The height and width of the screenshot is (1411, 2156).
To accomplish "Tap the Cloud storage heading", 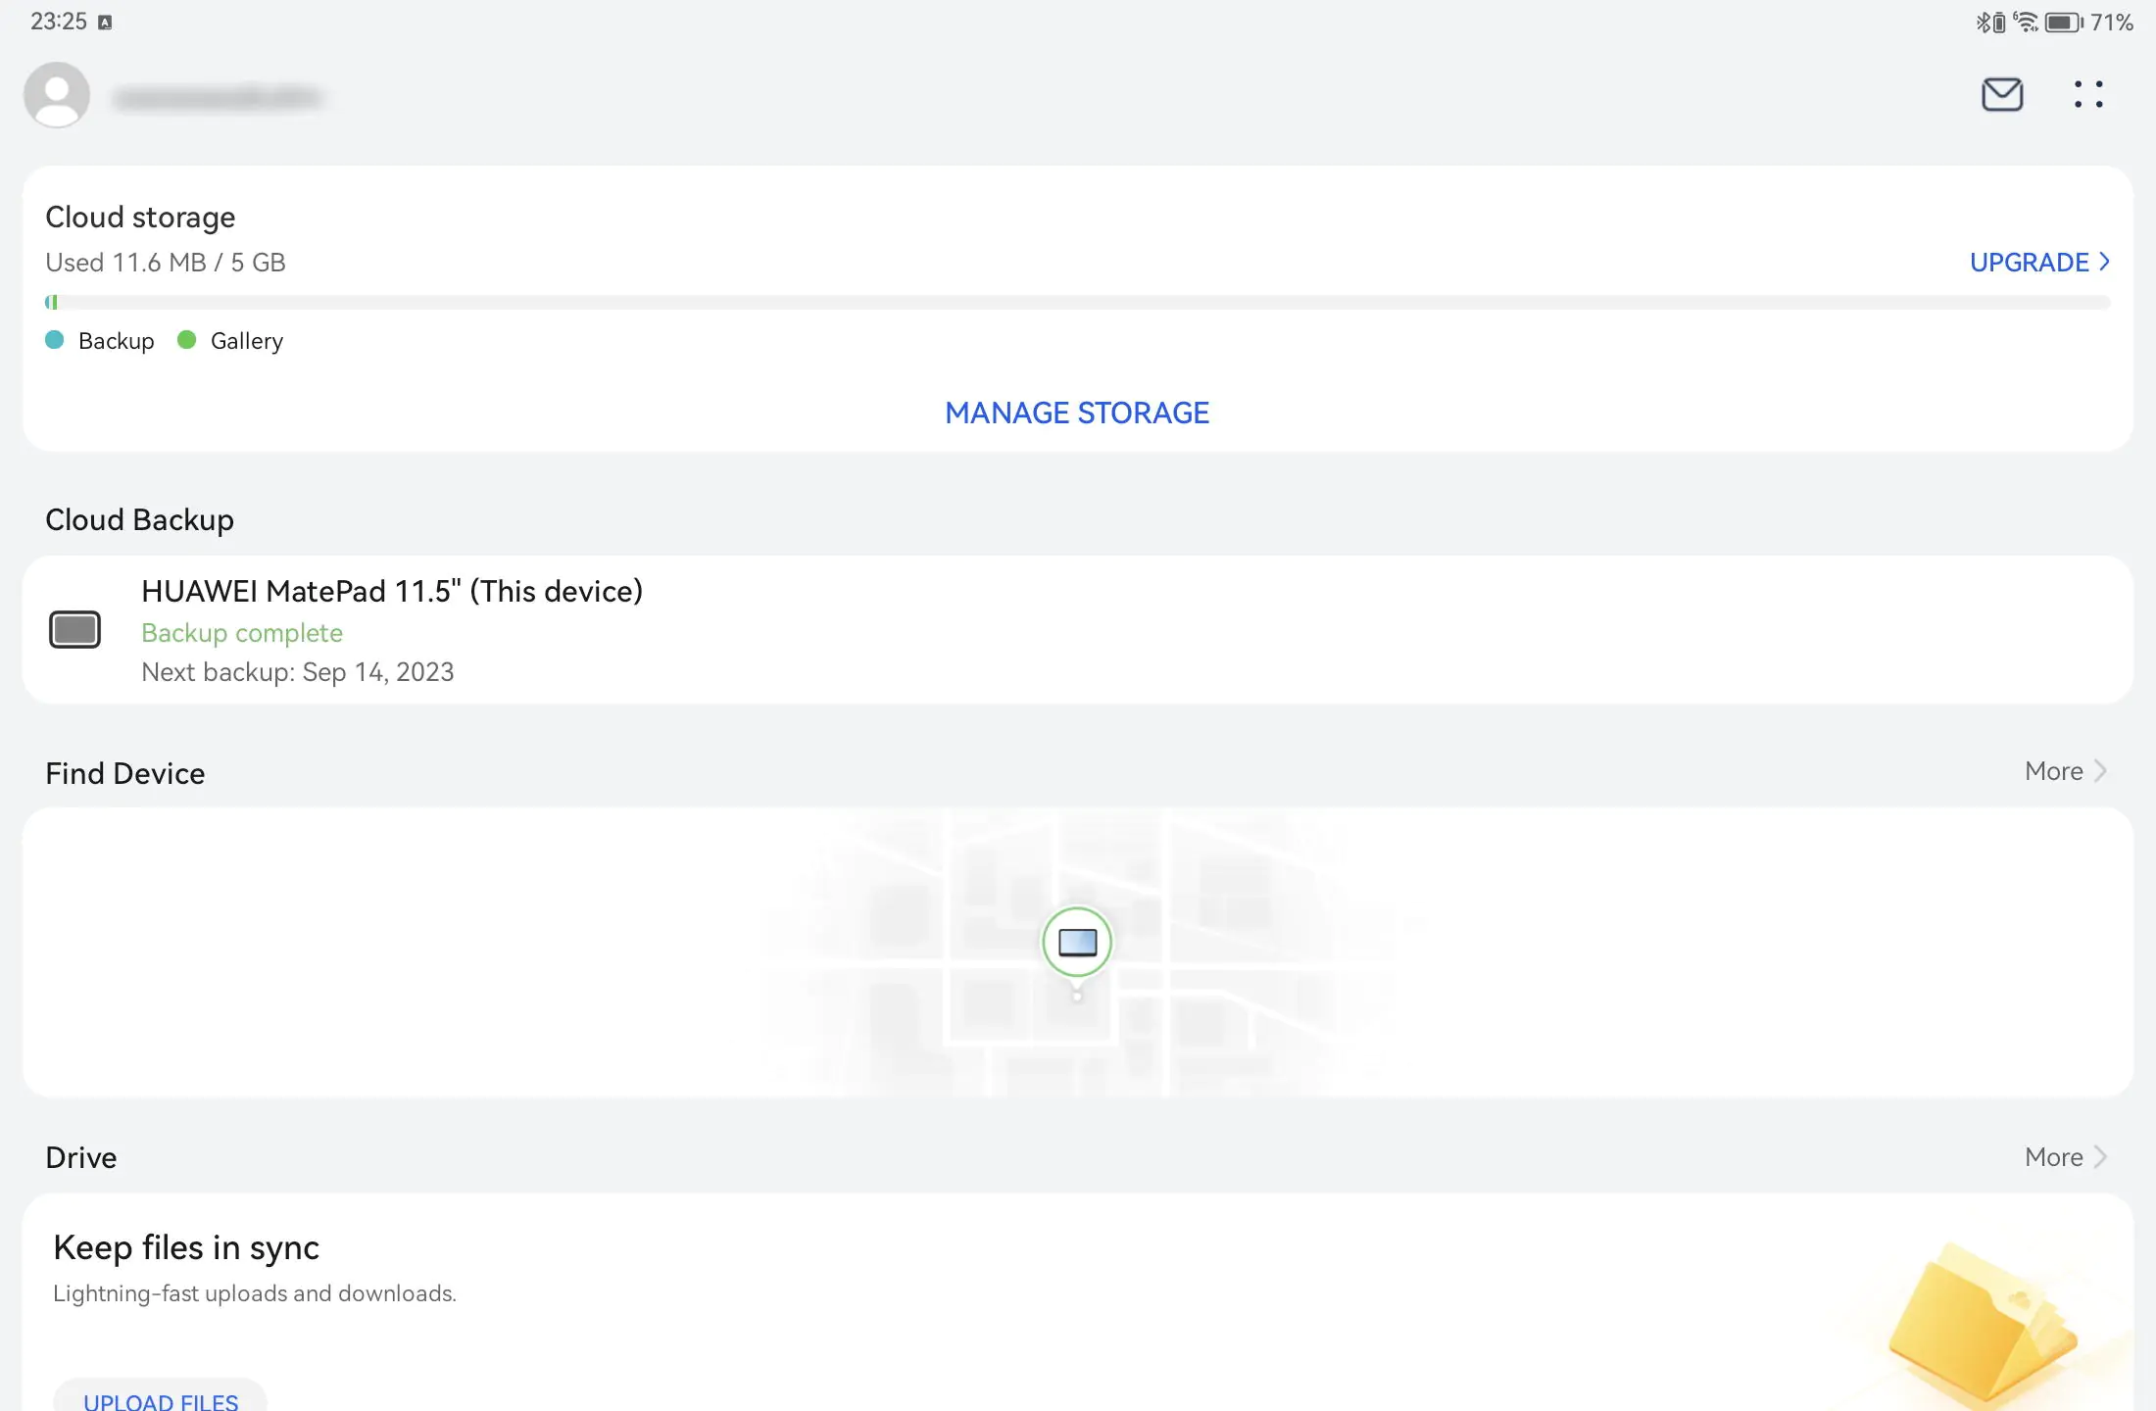I will (140, 218).
